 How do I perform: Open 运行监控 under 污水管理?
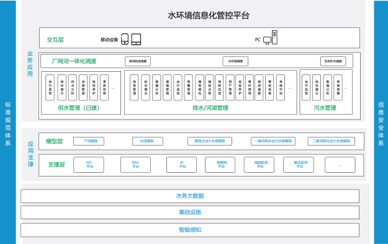306,87
